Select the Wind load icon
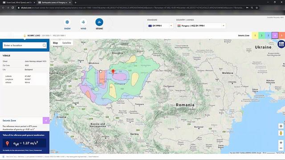Image resolution: width=285 pixels, height=160 pixels. 83,22
